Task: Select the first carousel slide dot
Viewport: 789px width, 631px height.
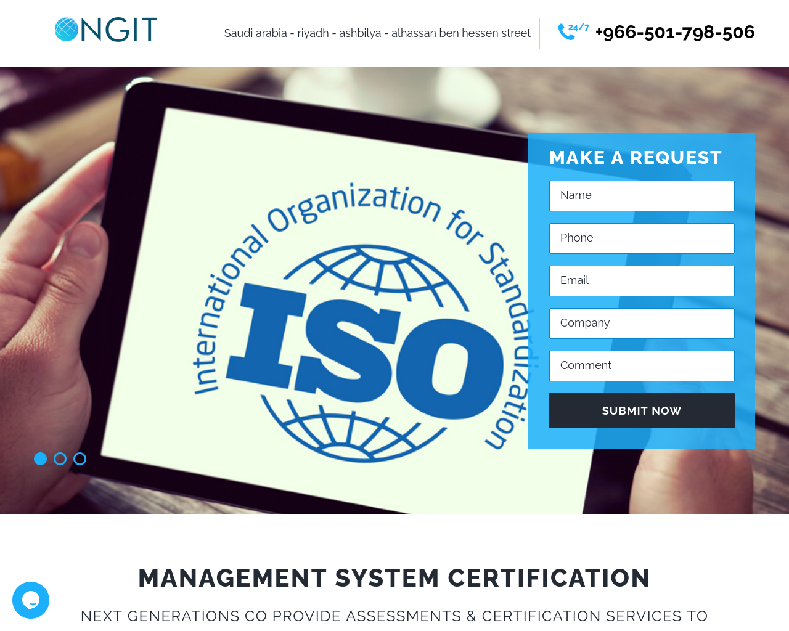Action: (40, 458)
